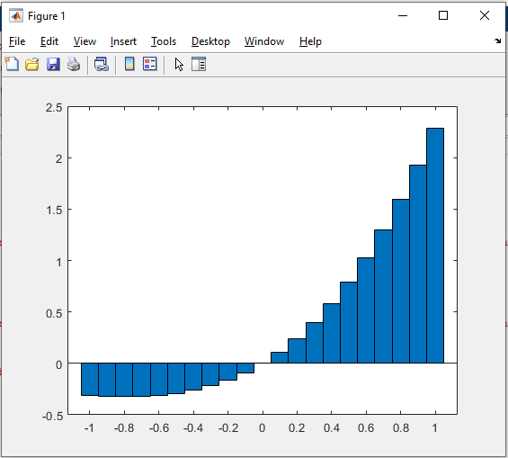Open the Insert menu
Screen dimensions: 508x458
tap(123, 41)
